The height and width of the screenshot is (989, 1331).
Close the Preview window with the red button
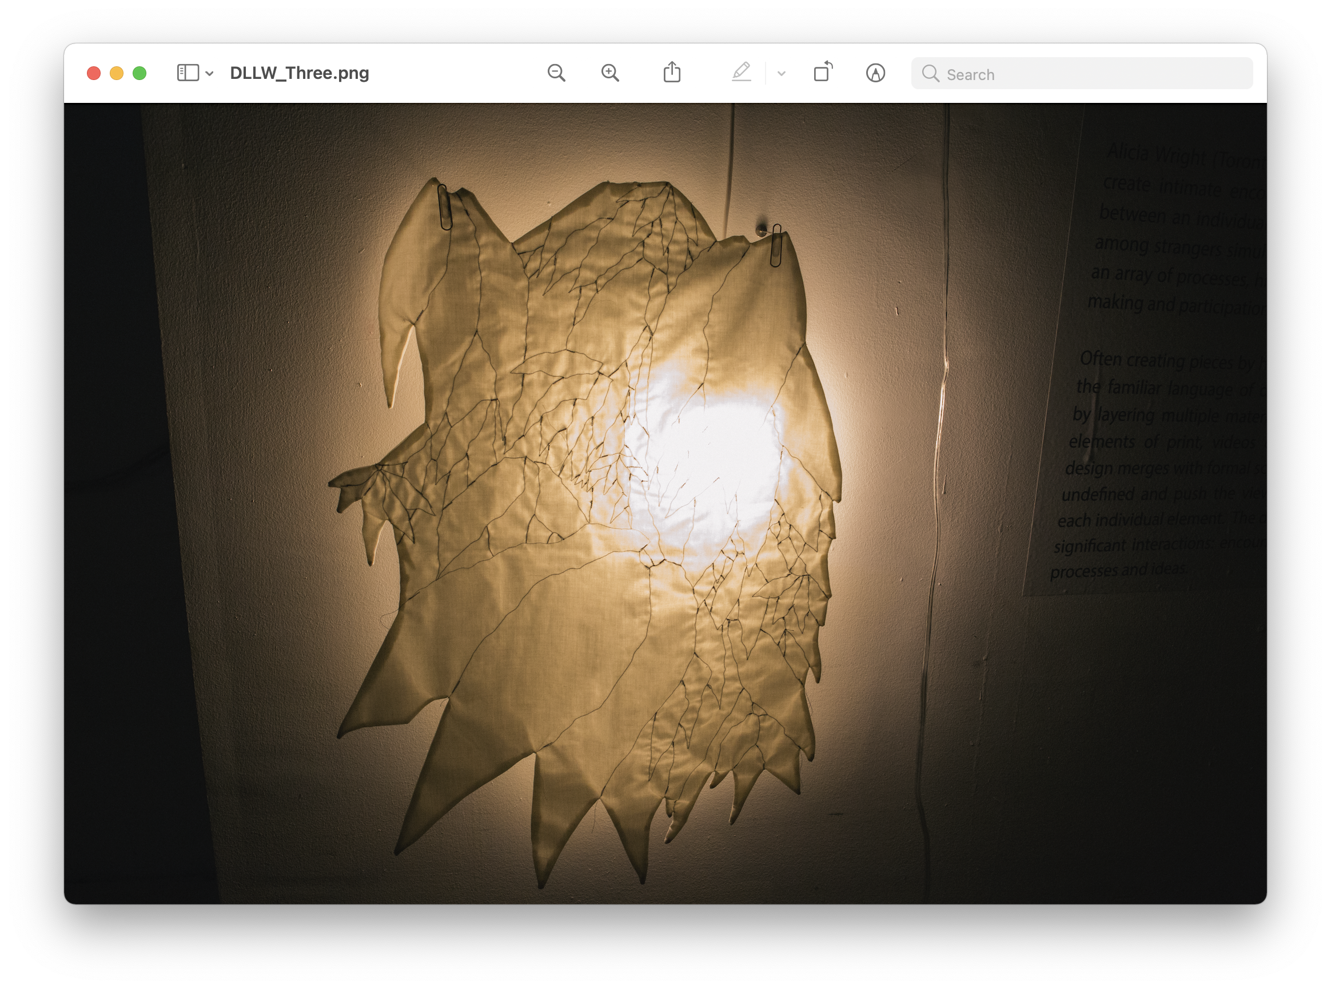93,73
